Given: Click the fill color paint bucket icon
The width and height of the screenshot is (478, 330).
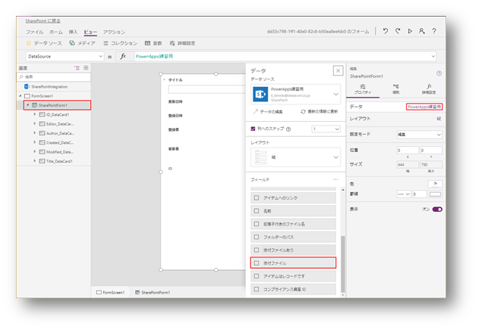Looking at the screenshot, I should click(x=436, y=183).
